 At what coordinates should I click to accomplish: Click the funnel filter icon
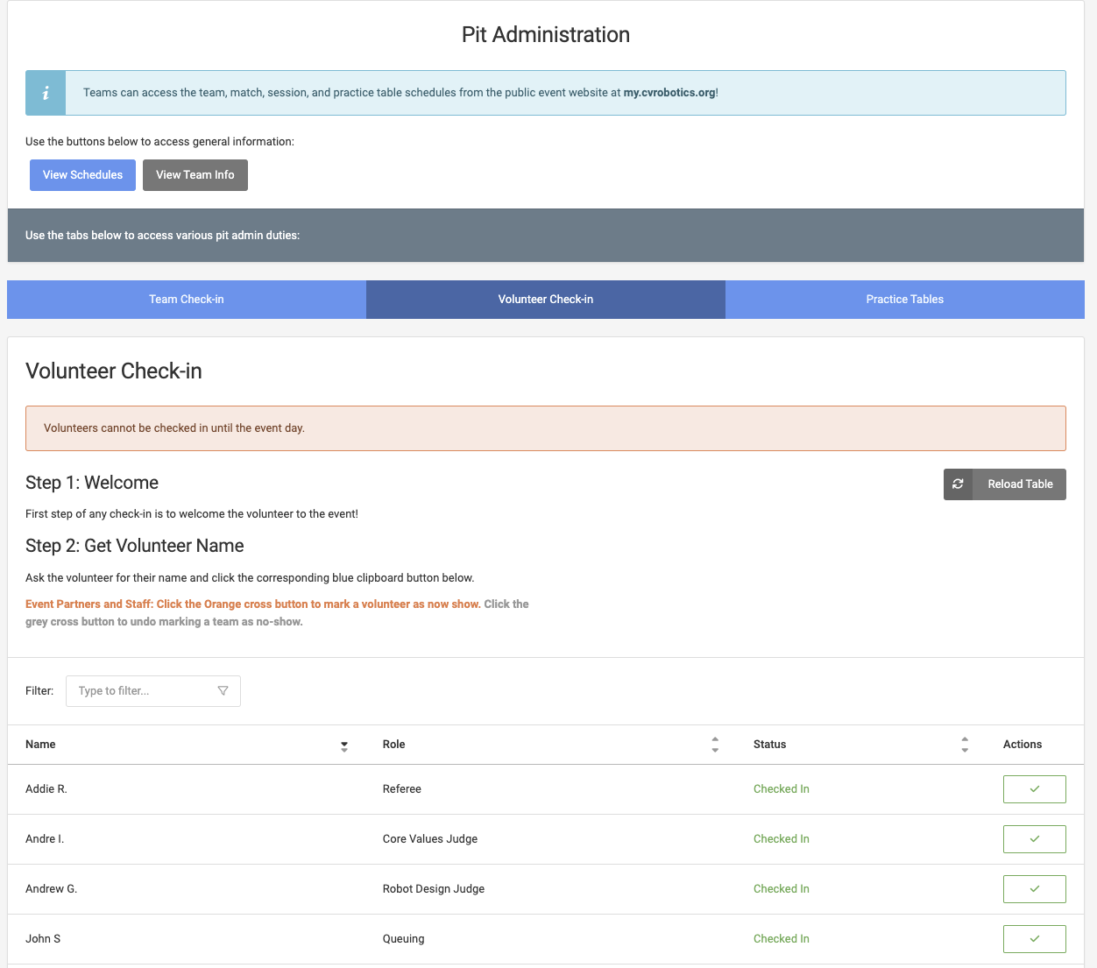[x=223, y=691]
